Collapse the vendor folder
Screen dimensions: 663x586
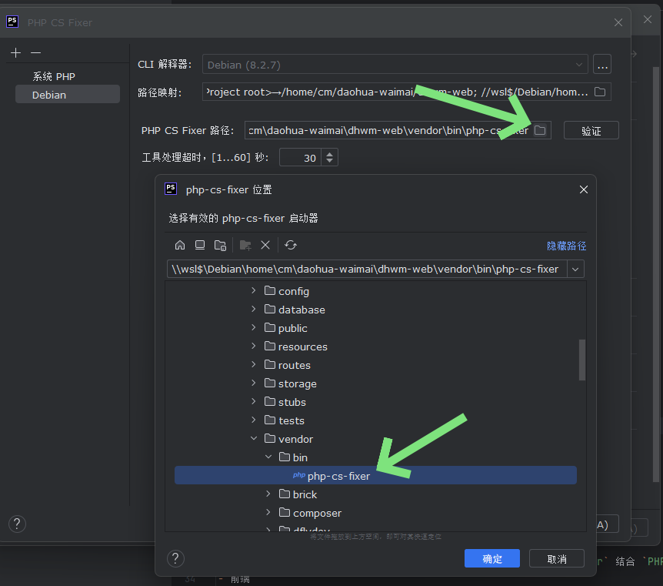[x=253, y=438]
